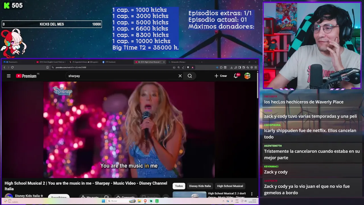The image size is (364, 205).
Task: Close the High School Musical 2 tab
Action: [164, 62]
